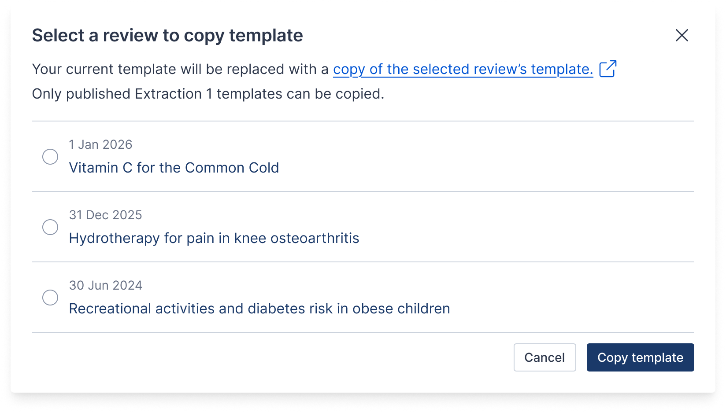The image size is (726, 412).
Task: Click the 'Only published Extraction 1 templates' note
Action: tap(208, 94)
